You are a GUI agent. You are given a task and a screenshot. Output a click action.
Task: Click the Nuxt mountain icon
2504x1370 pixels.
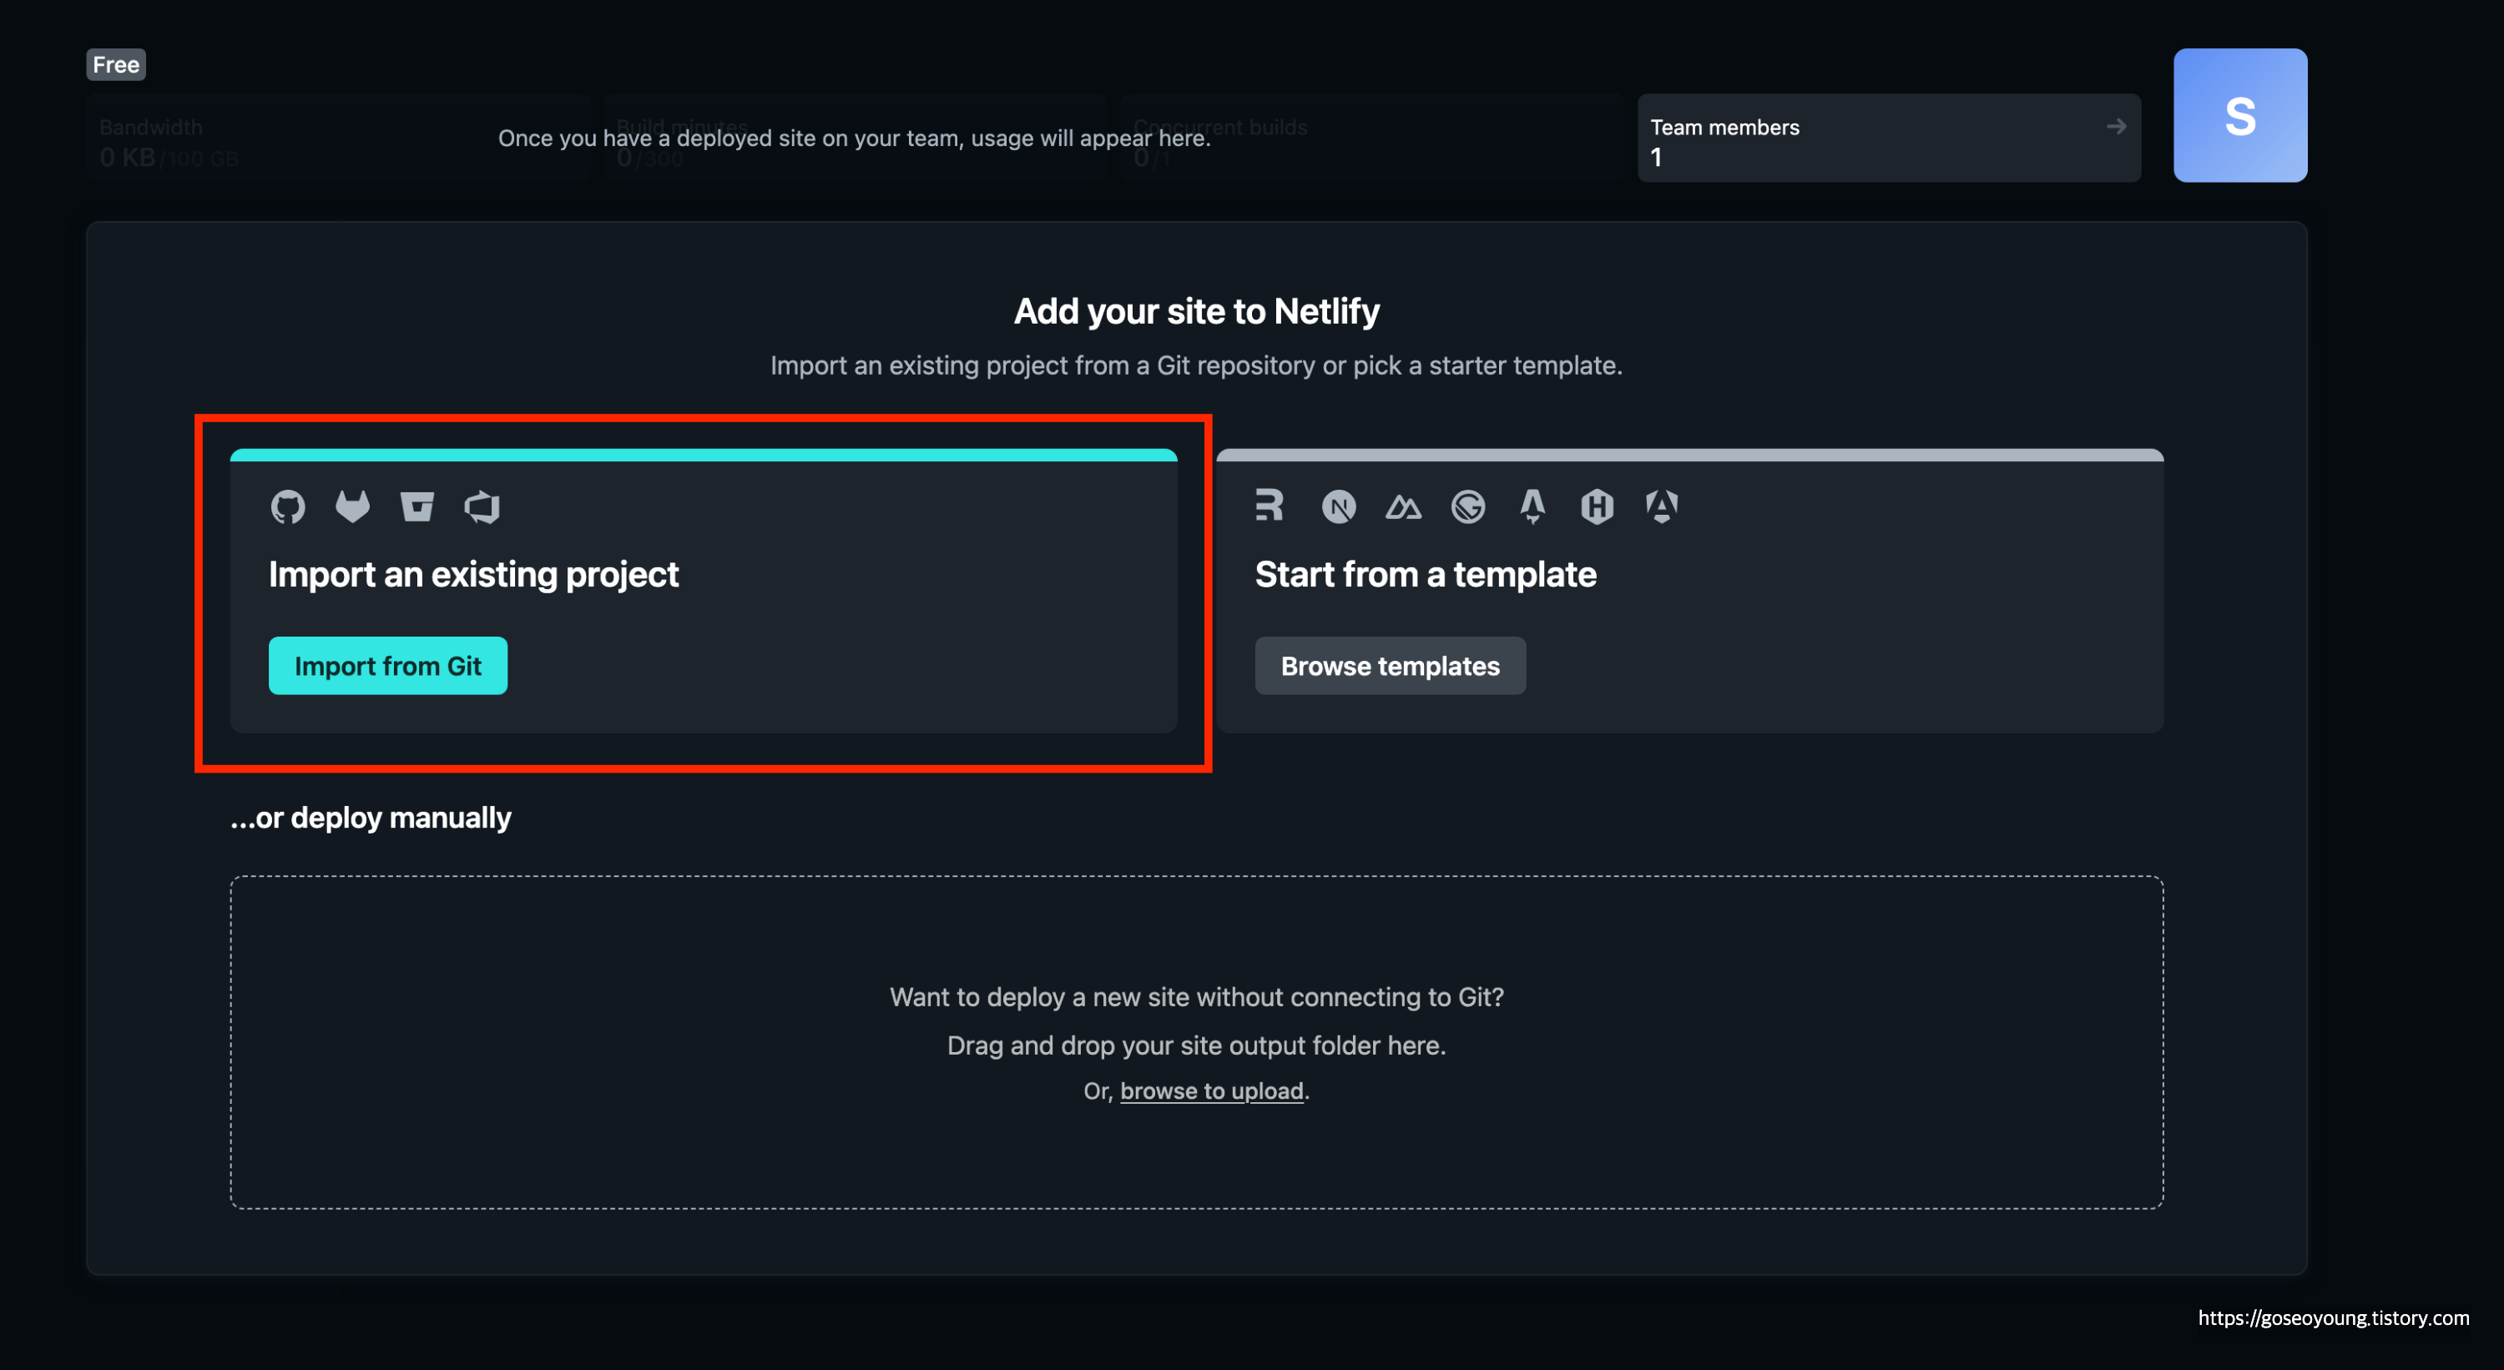tap(1403, 506)
